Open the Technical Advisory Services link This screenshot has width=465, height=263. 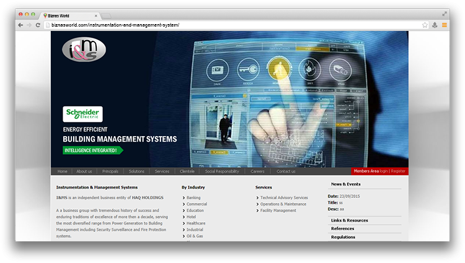pos(283,197)
